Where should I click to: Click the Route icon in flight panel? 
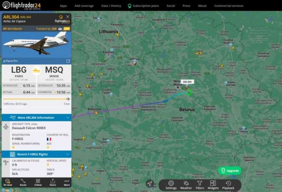coord(23,183)
